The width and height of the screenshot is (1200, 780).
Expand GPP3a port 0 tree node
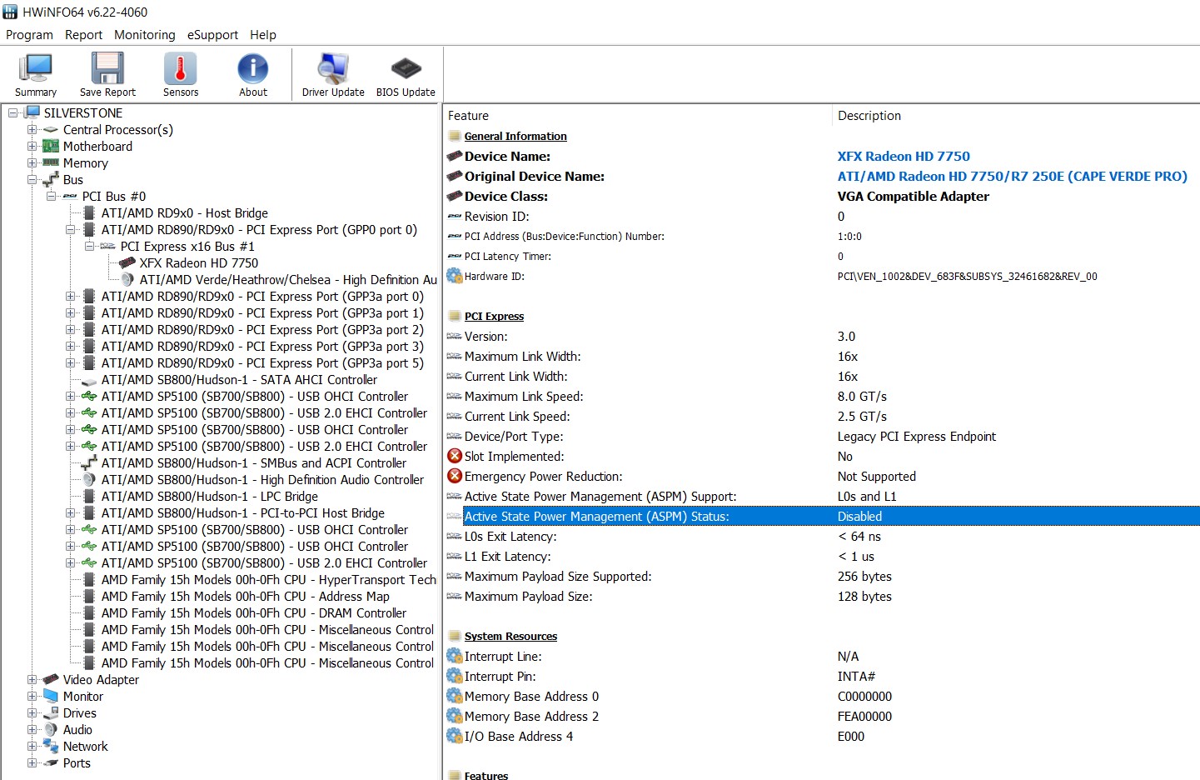70,296
